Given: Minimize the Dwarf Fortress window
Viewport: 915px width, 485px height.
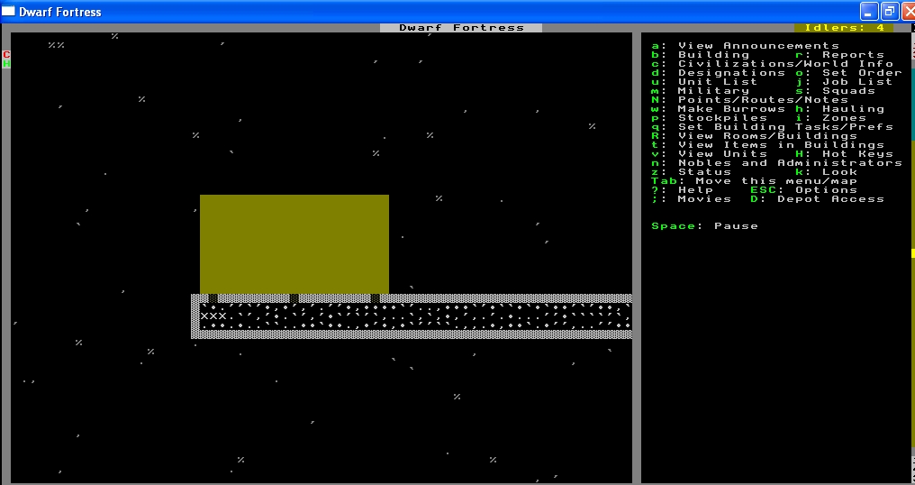Looking at the screenshot, I should (x=868, y=12).
